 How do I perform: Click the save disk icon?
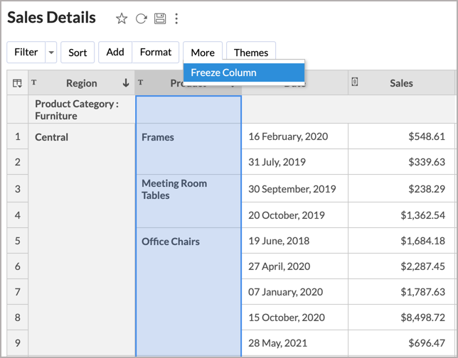click(x=159, y=18)
